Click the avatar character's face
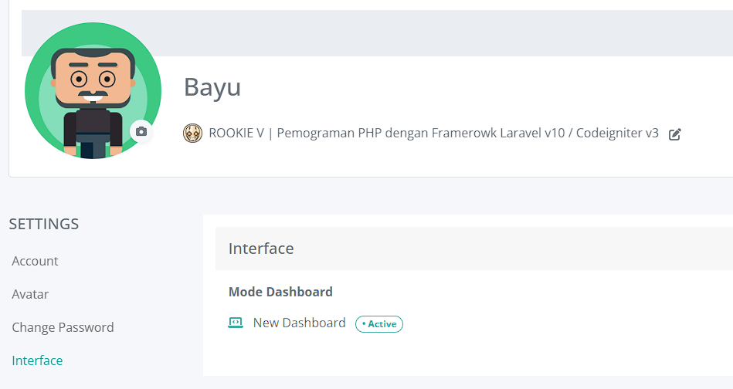 pos(93,79)
